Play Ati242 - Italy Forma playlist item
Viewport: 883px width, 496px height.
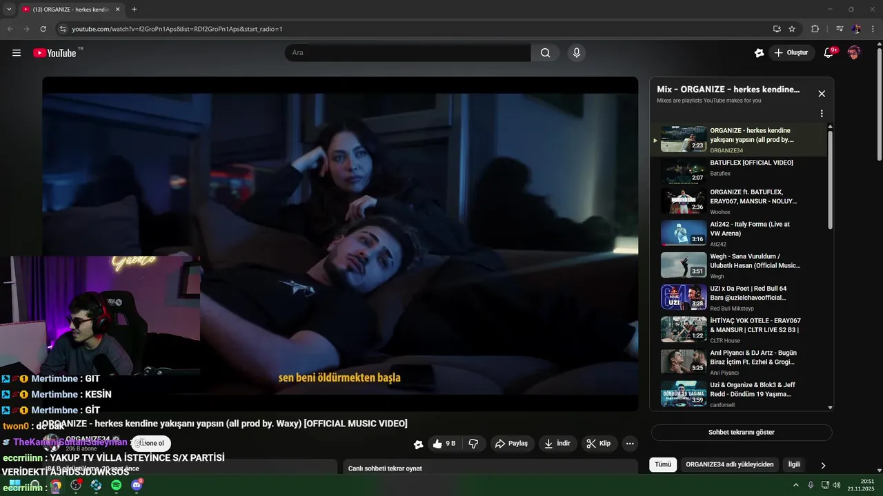coord(738,234)
